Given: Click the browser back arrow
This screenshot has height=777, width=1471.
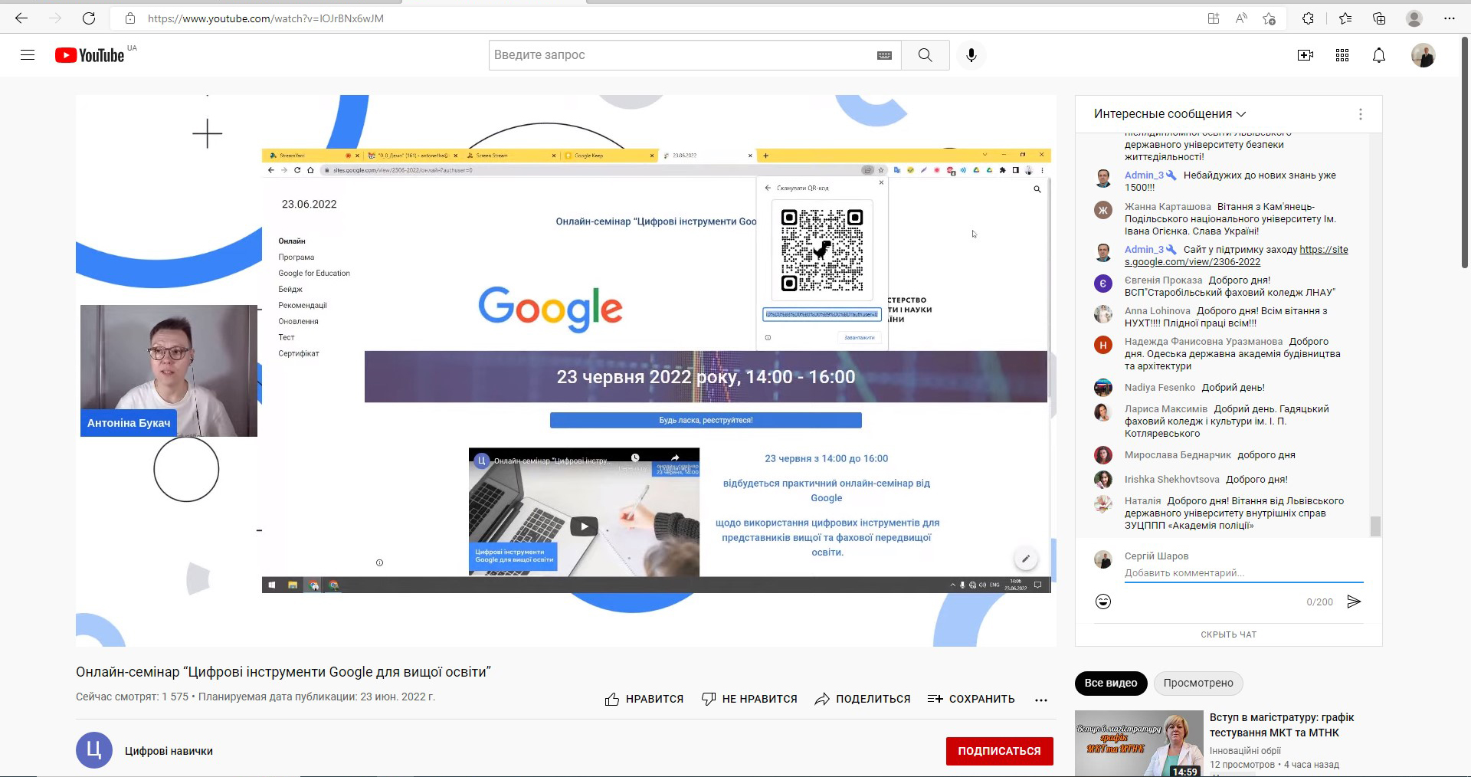Looking at the screenshot, I should pyautogui.click(x=21, y=18).
